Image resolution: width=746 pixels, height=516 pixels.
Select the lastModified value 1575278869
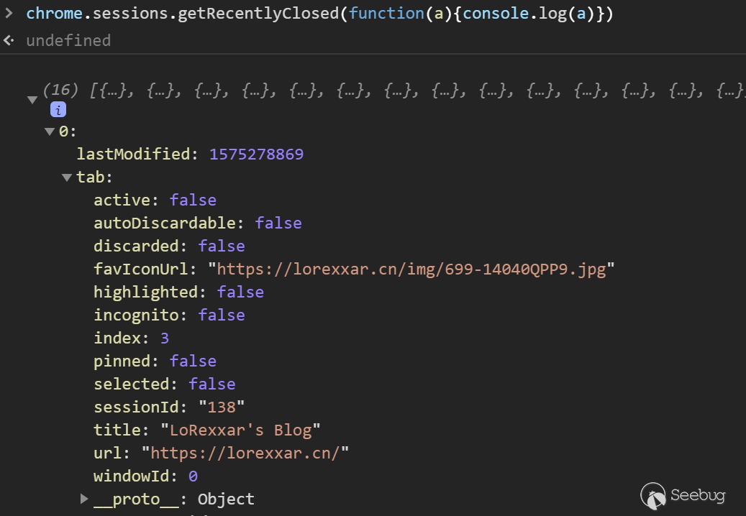tap(256, 155)
